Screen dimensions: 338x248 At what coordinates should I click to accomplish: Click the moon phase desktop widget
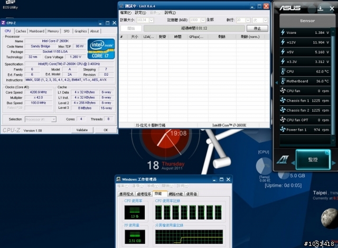click(330, 218)
